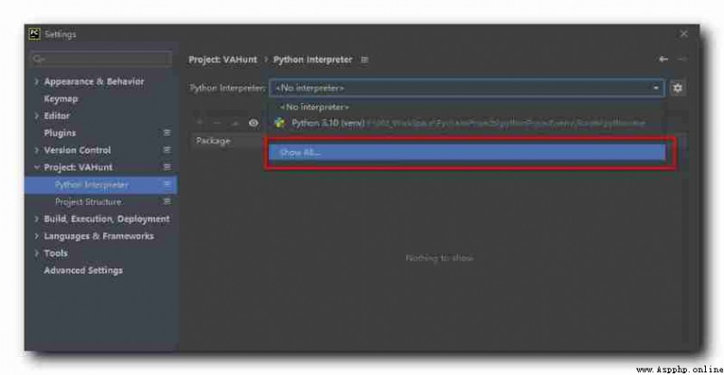
Task: Expand the Version Control section
Action: [x=36, y=150]
